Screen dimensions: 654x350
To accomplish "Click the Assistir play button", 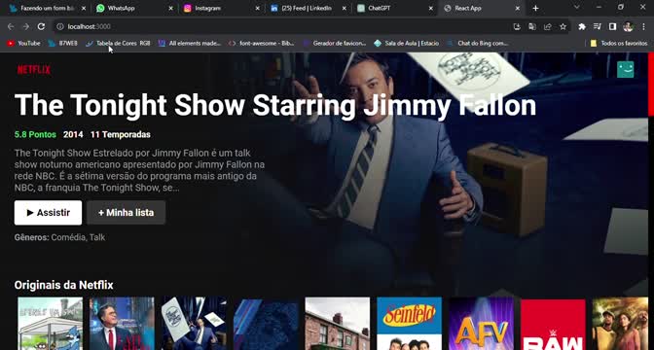I will click(48, 213).
